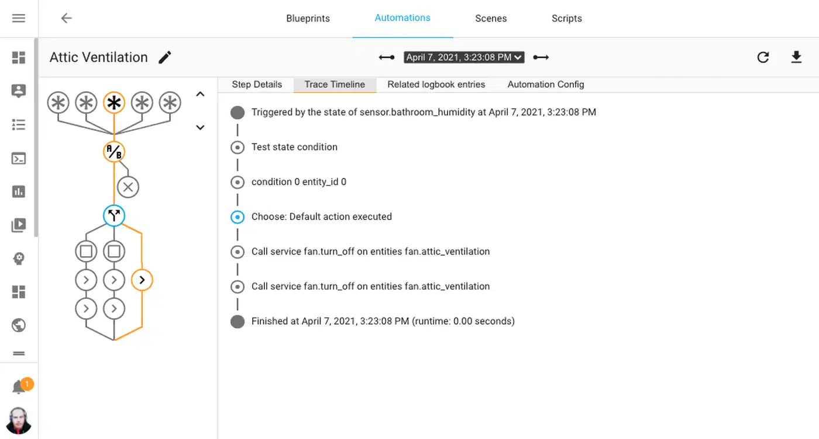Show the Step Details tab
819x439 pixels.
[x=257, y=85]
